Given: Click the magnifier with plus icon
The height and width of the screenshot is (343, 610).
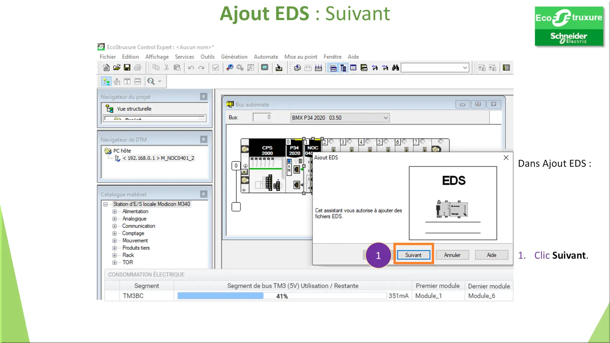Looking at the screenshot, I should pyautogui.click(x=230, y=67).
